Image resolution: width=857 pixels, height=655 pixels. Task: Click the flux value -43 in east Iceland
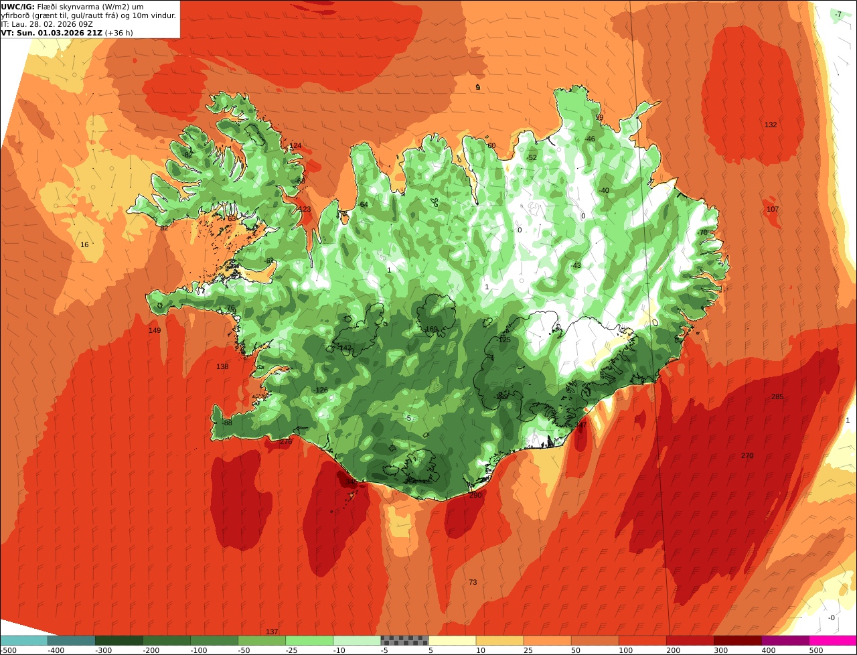click(576, 265)
